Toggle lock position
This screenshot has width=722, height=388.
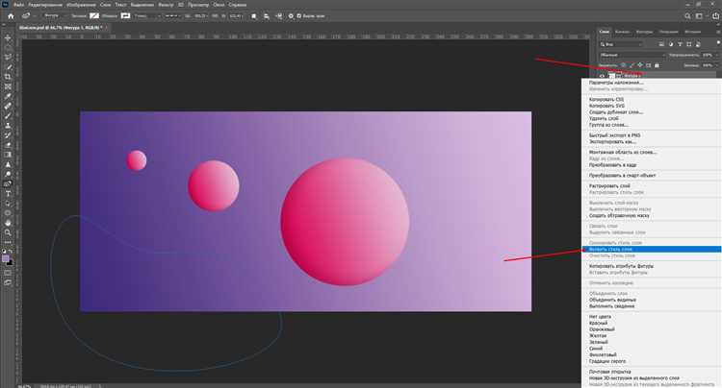click(640, 65)
